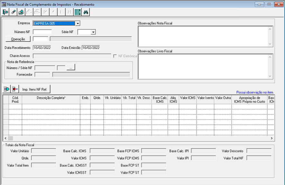The height and width of the screenshot is (185, 285).
Task: Toggle the NF Eletrônica checkbox
Action: [x=115, y=56]
